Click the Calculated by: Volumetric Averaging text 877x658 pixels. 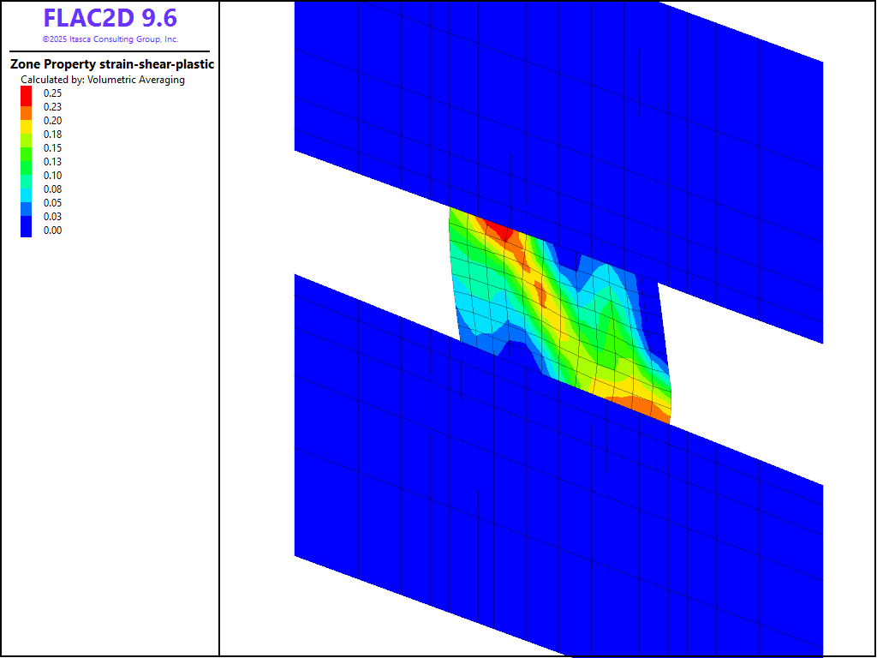point(103,80)
